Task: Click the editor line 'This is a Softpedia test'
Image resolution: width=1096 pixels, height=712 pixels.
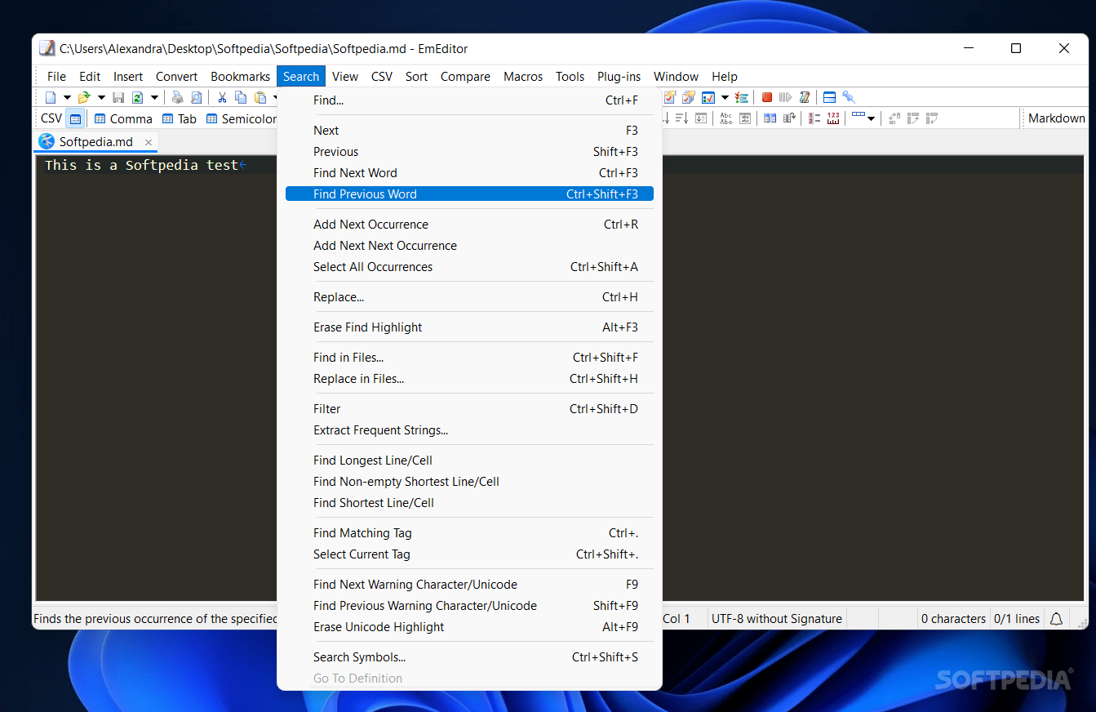Action: tap(142, 165)
